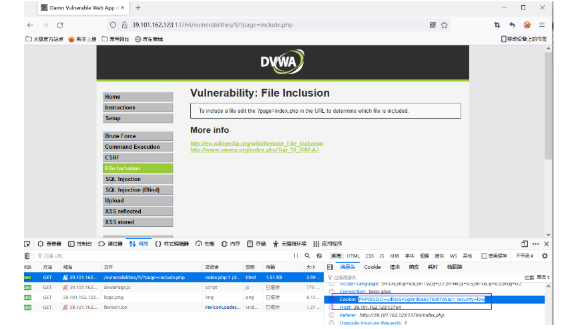
Task: Switch to the 控制台 devtools tab
Action: coord(80,244)
